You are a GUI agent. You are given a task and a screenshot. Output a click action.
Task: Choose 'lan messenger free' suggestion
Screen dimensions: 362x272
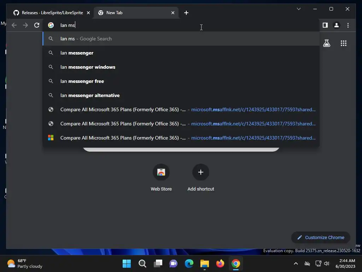click(181, 81)
